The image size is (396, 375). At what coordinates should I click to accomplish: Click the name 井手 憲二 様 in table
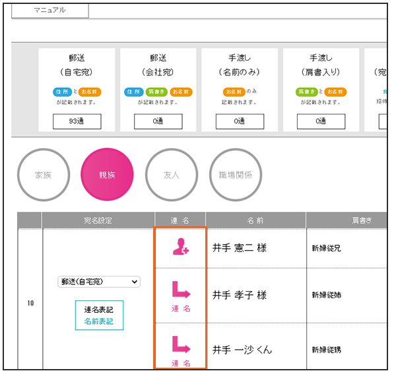(x=240, y=249)
